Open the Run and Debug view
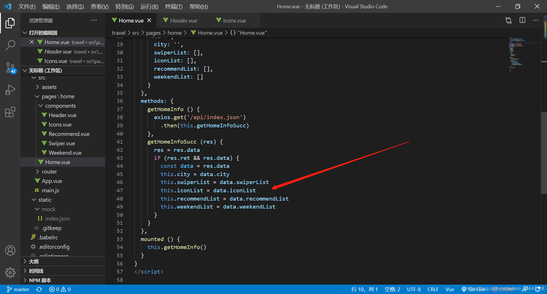547x294 pixels. pyautogui.click(x=10, y=90)
